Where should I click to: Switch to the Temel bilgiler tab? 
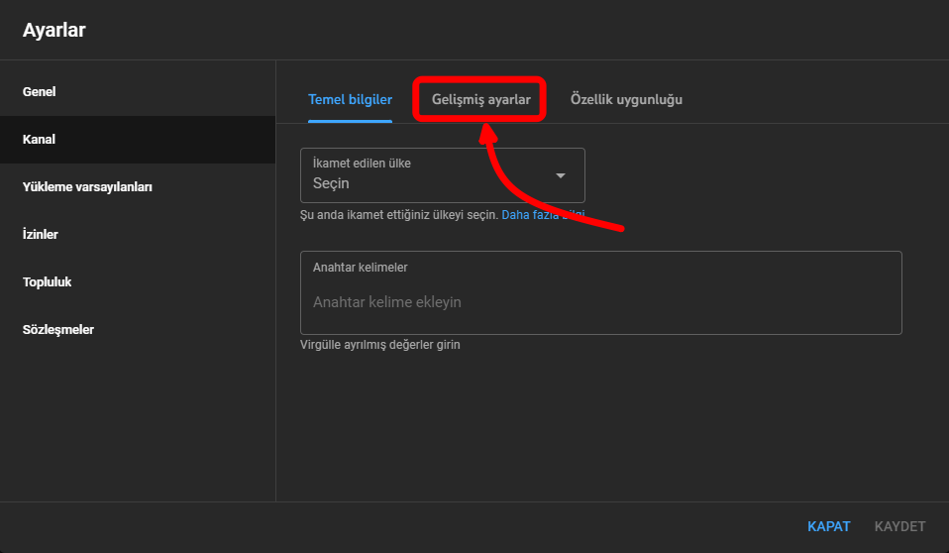350,100
